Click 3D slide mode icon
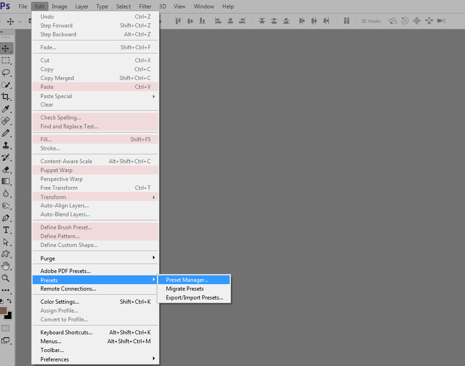The width and height of the screenshot is (465, 366). pos(429,21)
